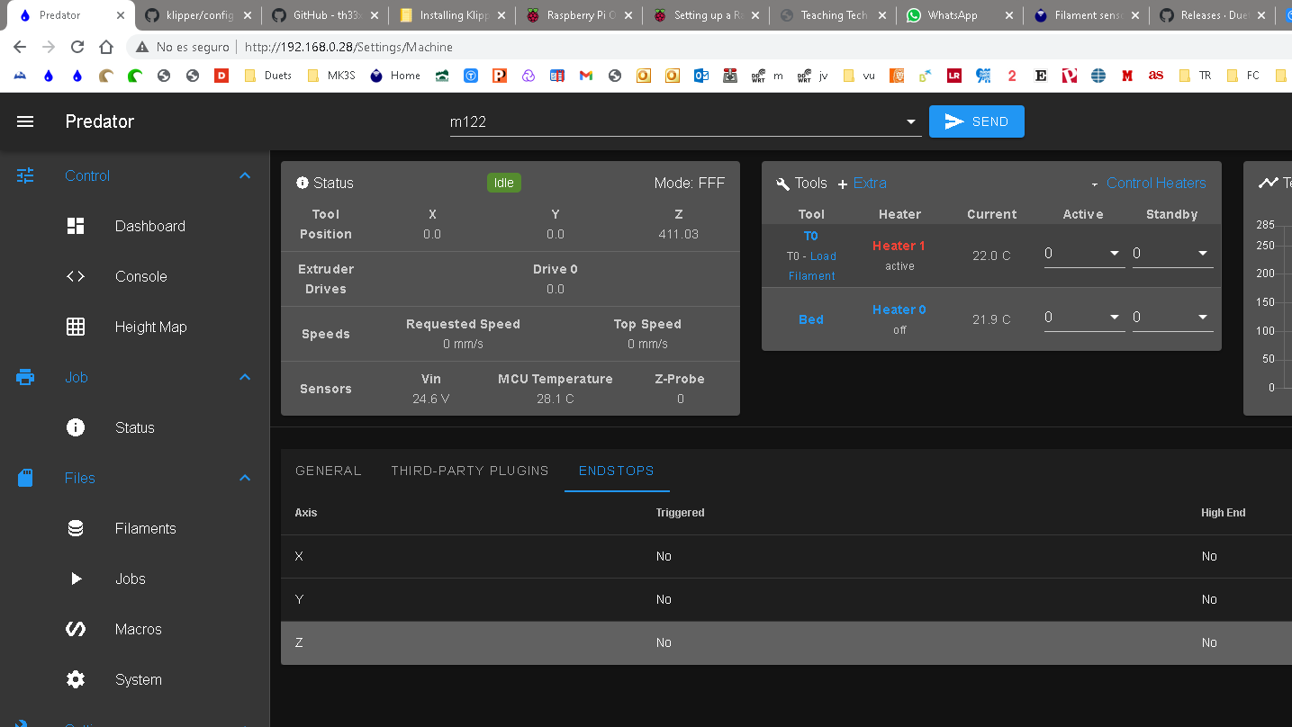Screen dimensions: 1292x727
Task: Open the Duets bookmarks folder
Action: pos(268,76)
